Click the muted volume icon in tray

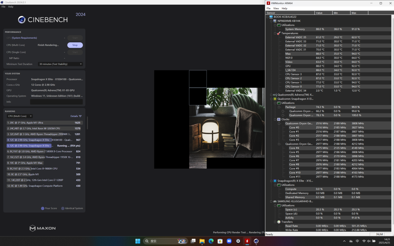click(x=369, y=241)
